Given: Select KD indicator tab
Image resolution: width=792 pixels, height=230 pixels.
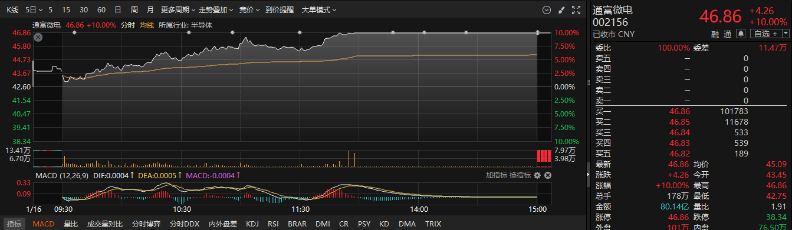Looking at the screenshot, I should coord(384,224).
